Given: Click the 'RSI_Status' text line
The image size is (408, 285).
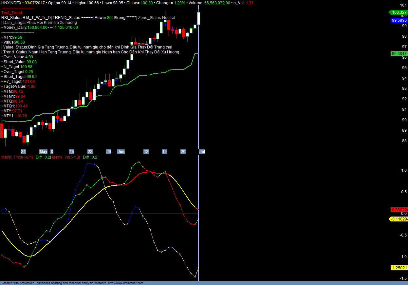Looking at the screenshot, I should [x=26, y=18].
